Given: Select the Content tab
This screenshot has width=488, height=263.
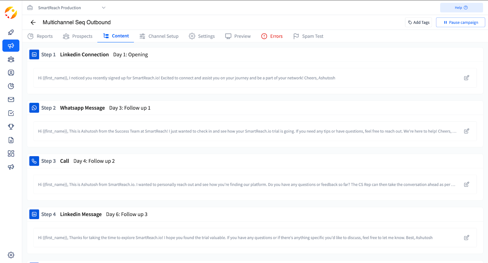Looking at the screenshot, I should pos(116,36).
